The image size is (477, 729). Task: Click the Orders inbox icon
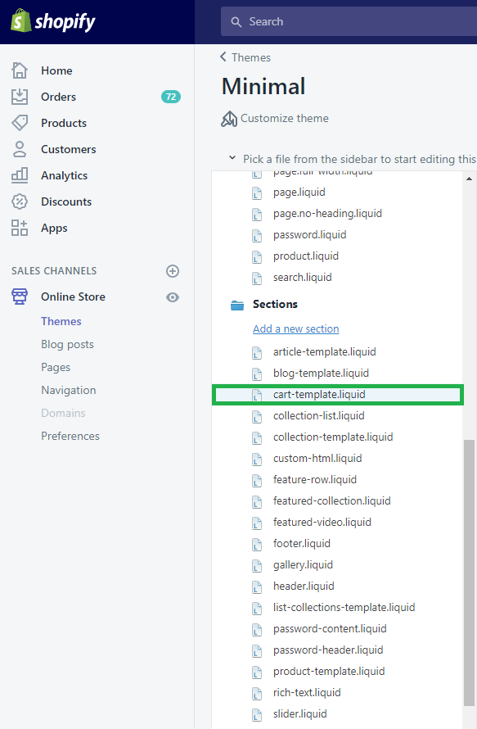pyautogui.click(x=20, y=97)
